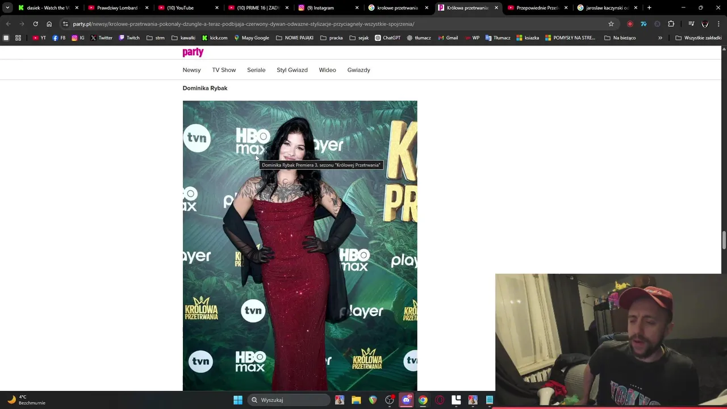
Task: Open the TV Show section
Action: tap(224, 70)
